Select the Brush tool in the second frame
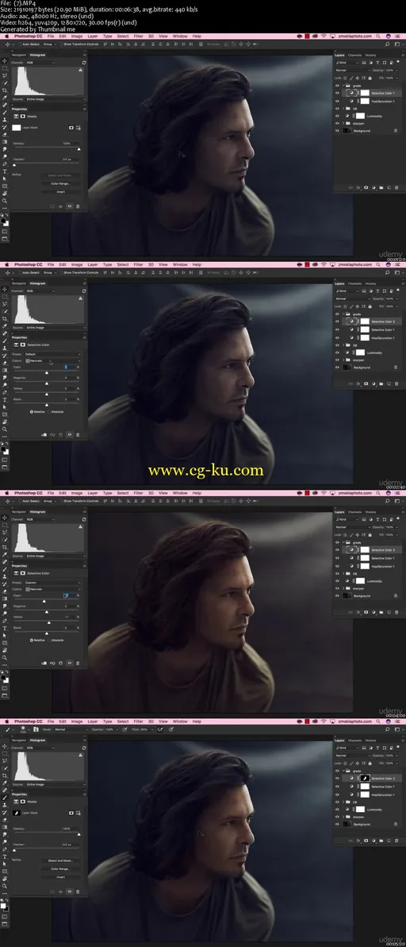This screenshot has height=947, width=406. click(5, 341)
